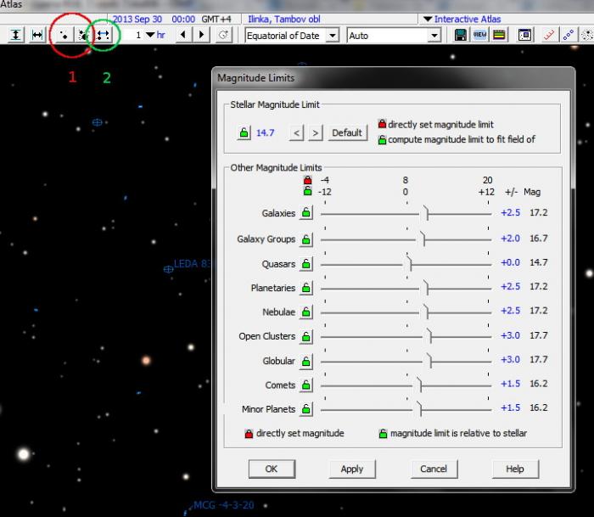Screen dimensions: 594x517
Task: Click the Ilinka, Tambov obl location
Action: [283, 19]
